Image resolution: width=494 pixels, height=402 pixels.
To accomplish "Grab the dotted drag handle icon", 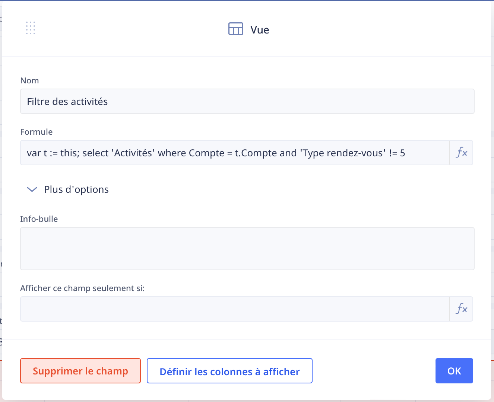I will (31, 28).
